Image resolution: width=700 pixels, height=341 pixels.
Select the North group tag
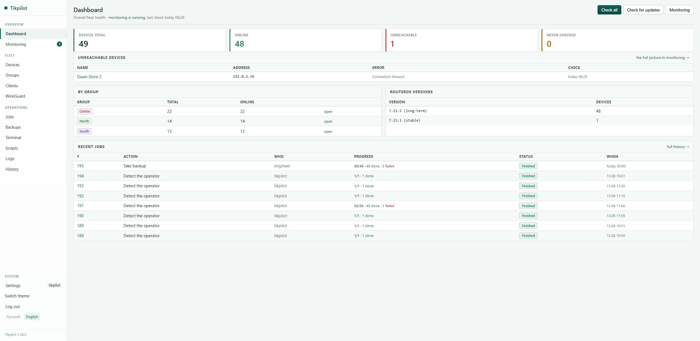click(x=84, y=121)
